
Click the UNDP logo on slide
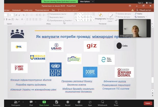(x=56, y=70)
